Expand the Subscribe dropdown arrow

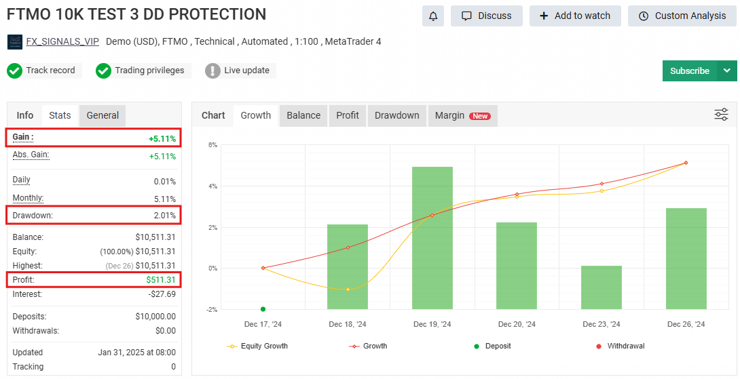[x=727, y=71]
